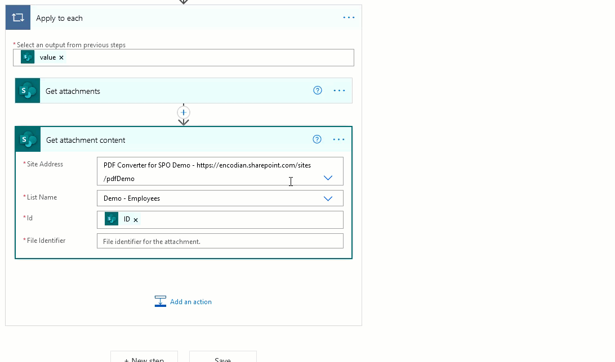
Task: Click the Add an action icon
Action: pyautogui.click(x=161, y=301)
